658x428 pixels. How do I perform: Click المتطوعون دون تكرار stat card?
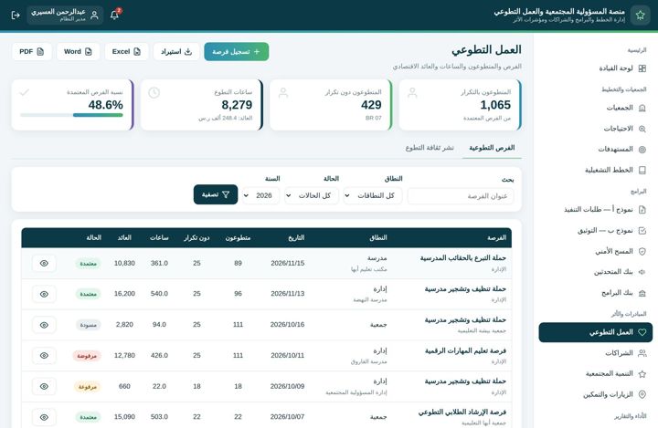click(x=331, y=105)
